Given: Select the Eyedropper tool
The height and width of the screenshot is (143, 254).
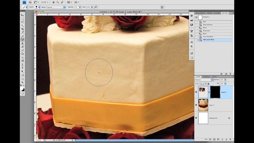Looking at the screenshot, I should [x=23, y=33].
